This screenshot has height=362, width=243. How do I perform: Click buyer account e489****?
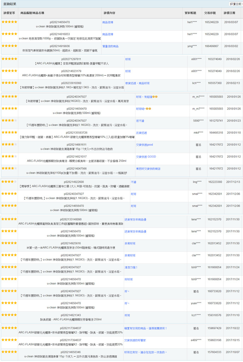point(196,340)
